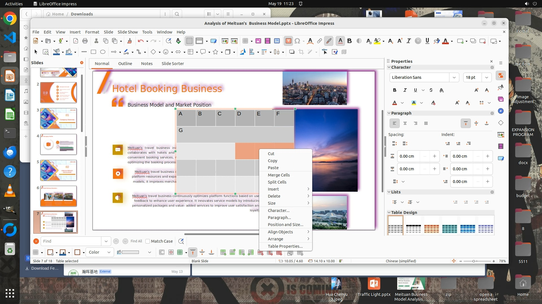Click the Find All button
The width and height of the screenshot is (542, 304).
point(136,241)
